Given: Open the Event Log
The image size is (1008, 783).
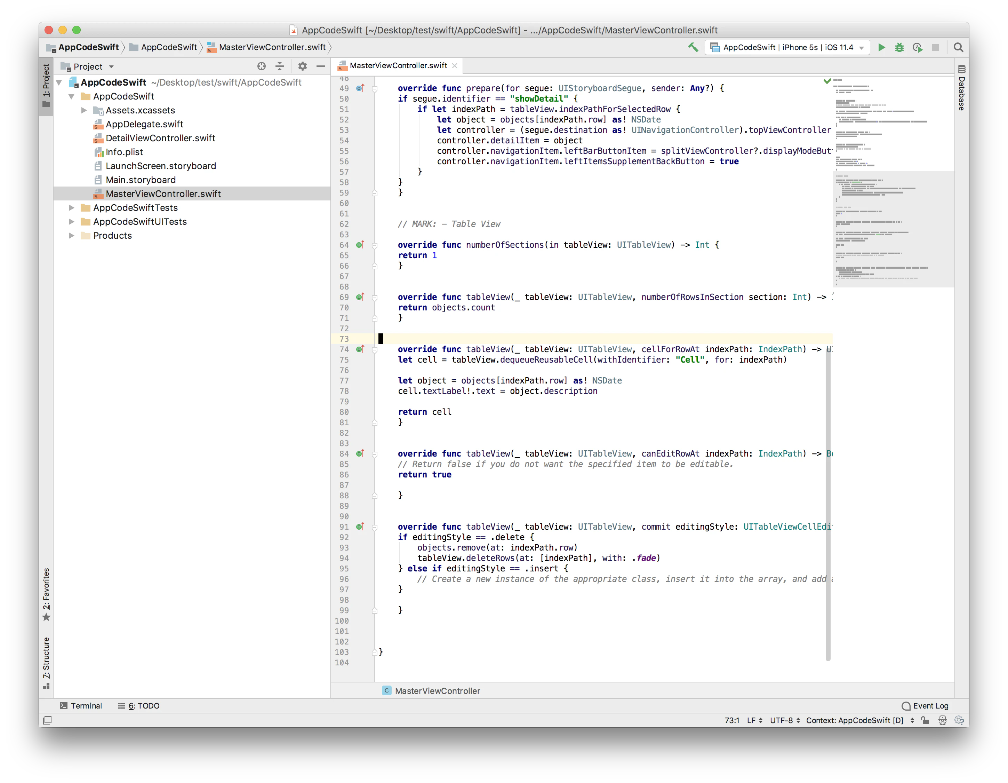Looking at the screenshot, I should click(x=925, y=705).
